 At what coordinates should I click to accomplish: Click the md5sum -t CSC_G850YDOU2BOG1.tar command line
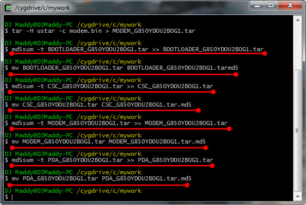109,86
